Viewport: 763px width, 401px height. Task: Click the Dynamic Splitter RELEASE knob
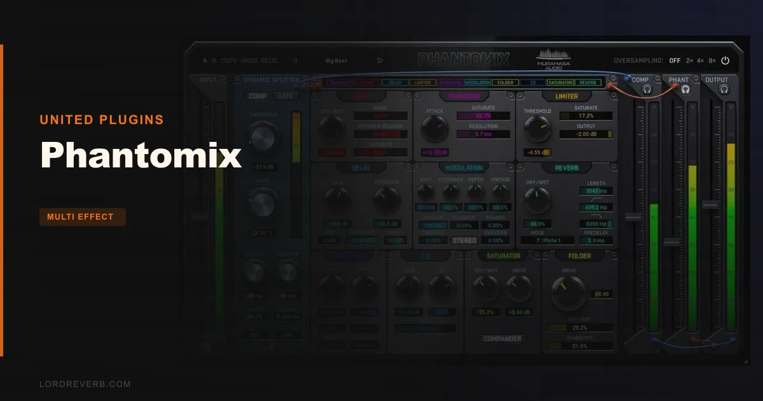tap(288, 272)
